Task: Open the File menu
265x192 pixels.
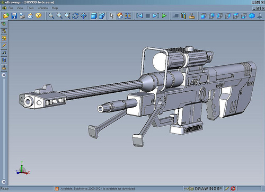Action: [x=11, y=8]
